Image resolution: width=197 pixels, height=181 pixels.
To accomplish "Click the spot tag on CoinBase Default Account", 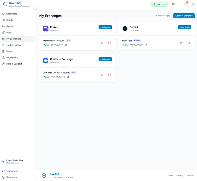I will [x=73, y=73].
